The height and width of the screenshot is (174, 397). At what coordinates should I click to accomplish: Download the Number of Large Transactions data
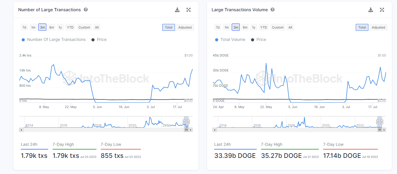177,10
